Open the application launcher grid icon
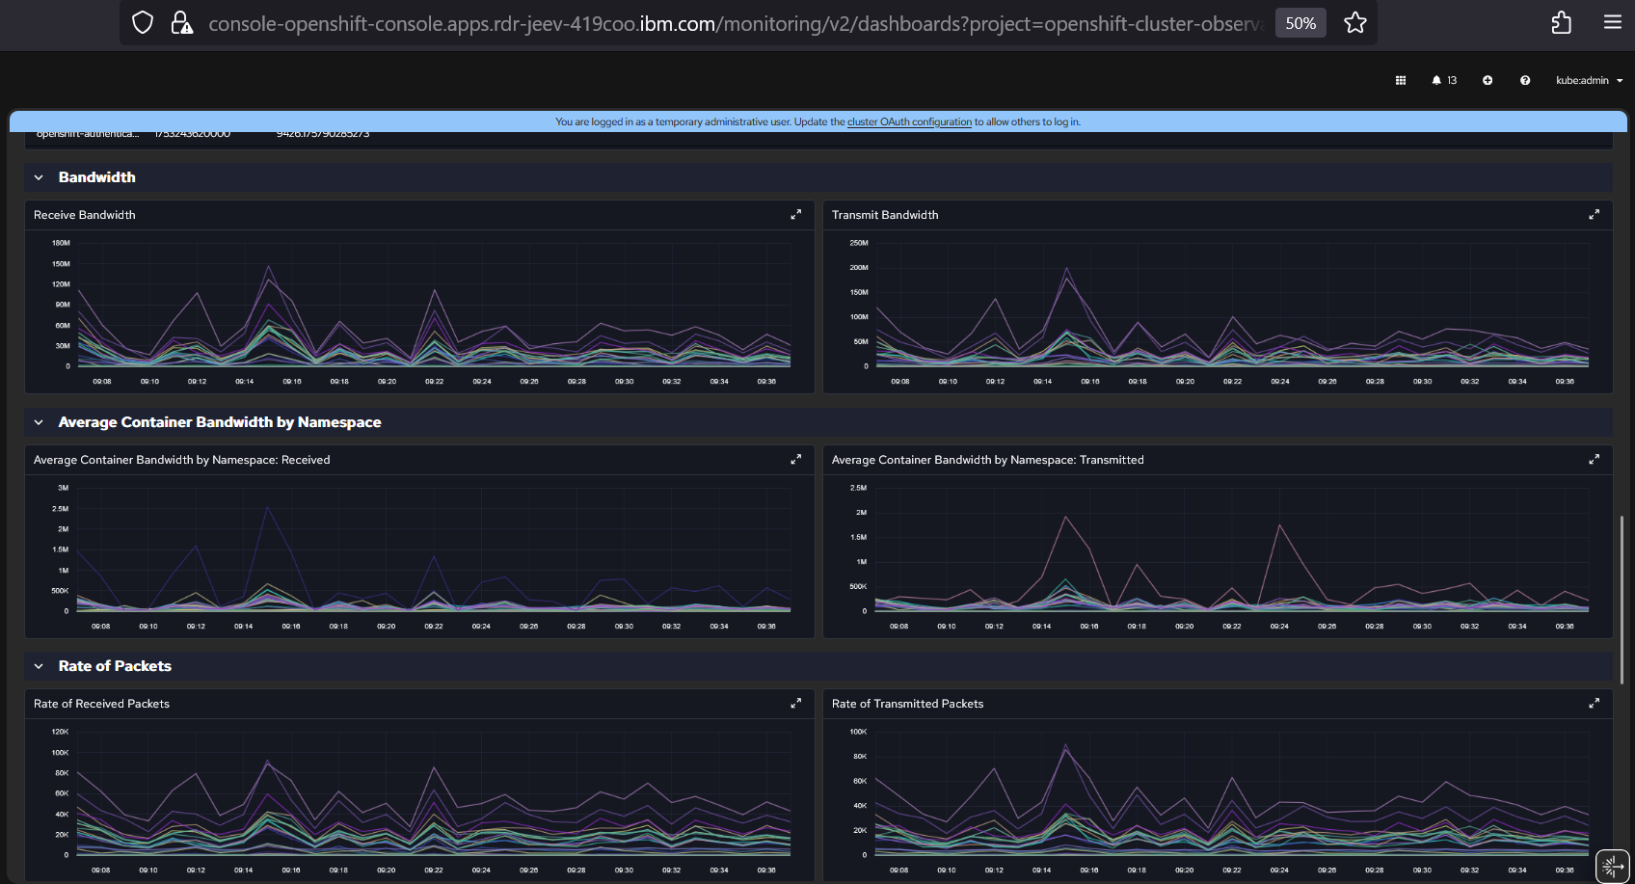Viewport: 1635px width, 884px height. [x=1401, y=80]
